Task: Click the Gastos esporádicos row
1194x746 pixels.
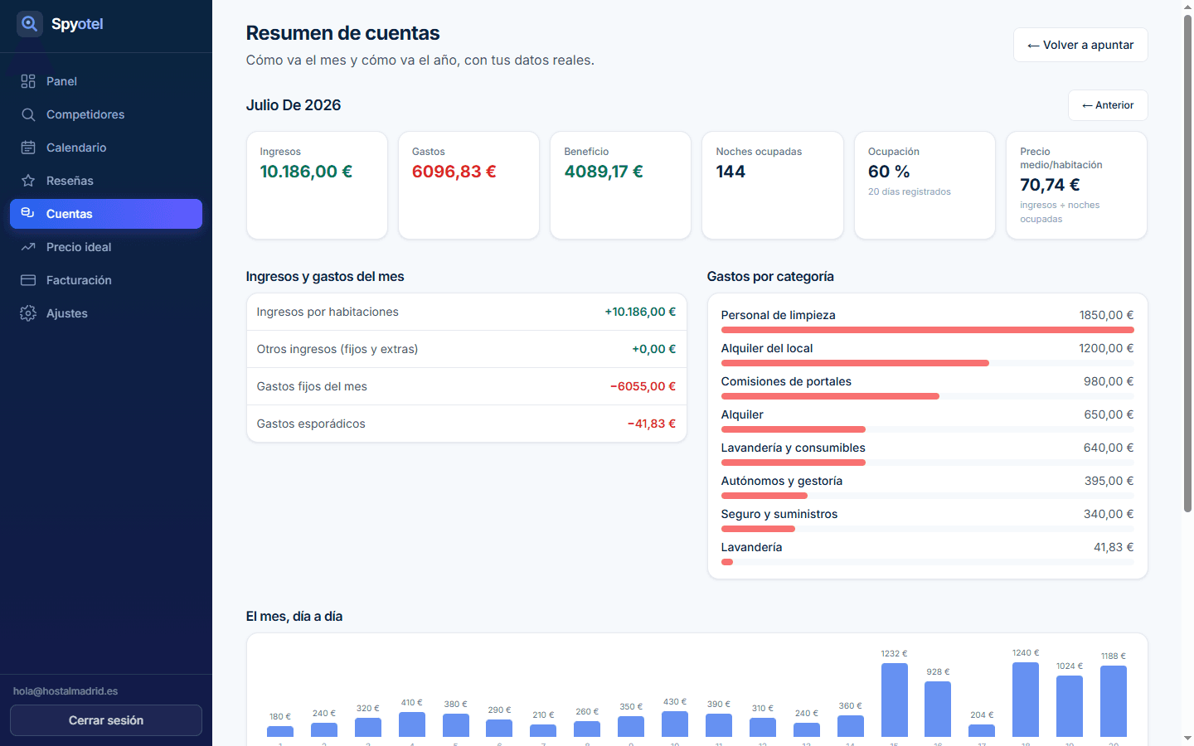Action: (x=466, y=424)
